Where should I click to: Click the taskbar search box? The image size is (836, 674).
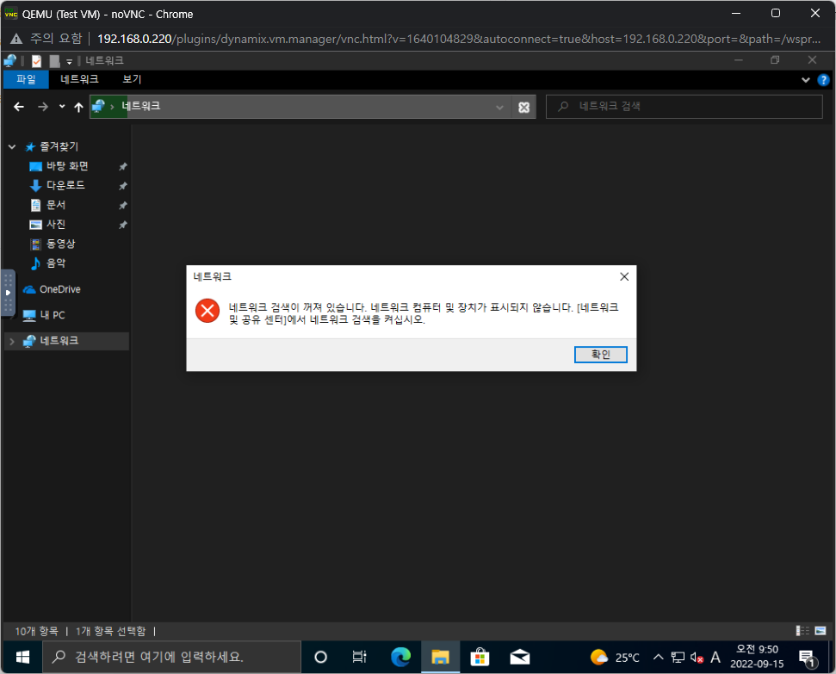[x=171, y=657]
